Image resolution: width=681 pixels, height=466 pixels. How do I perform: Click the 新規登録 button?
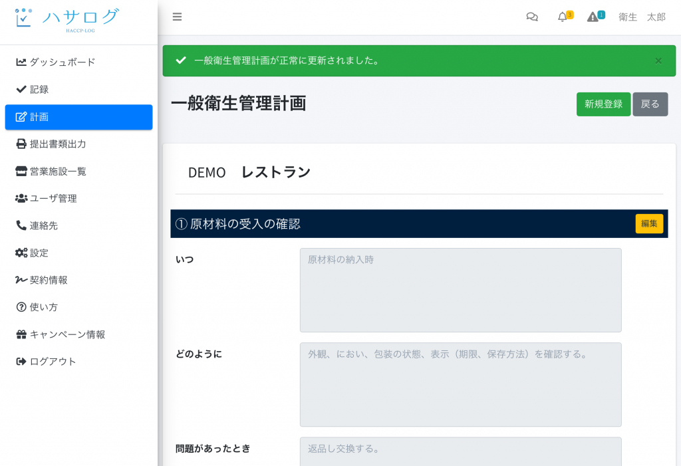603,104
